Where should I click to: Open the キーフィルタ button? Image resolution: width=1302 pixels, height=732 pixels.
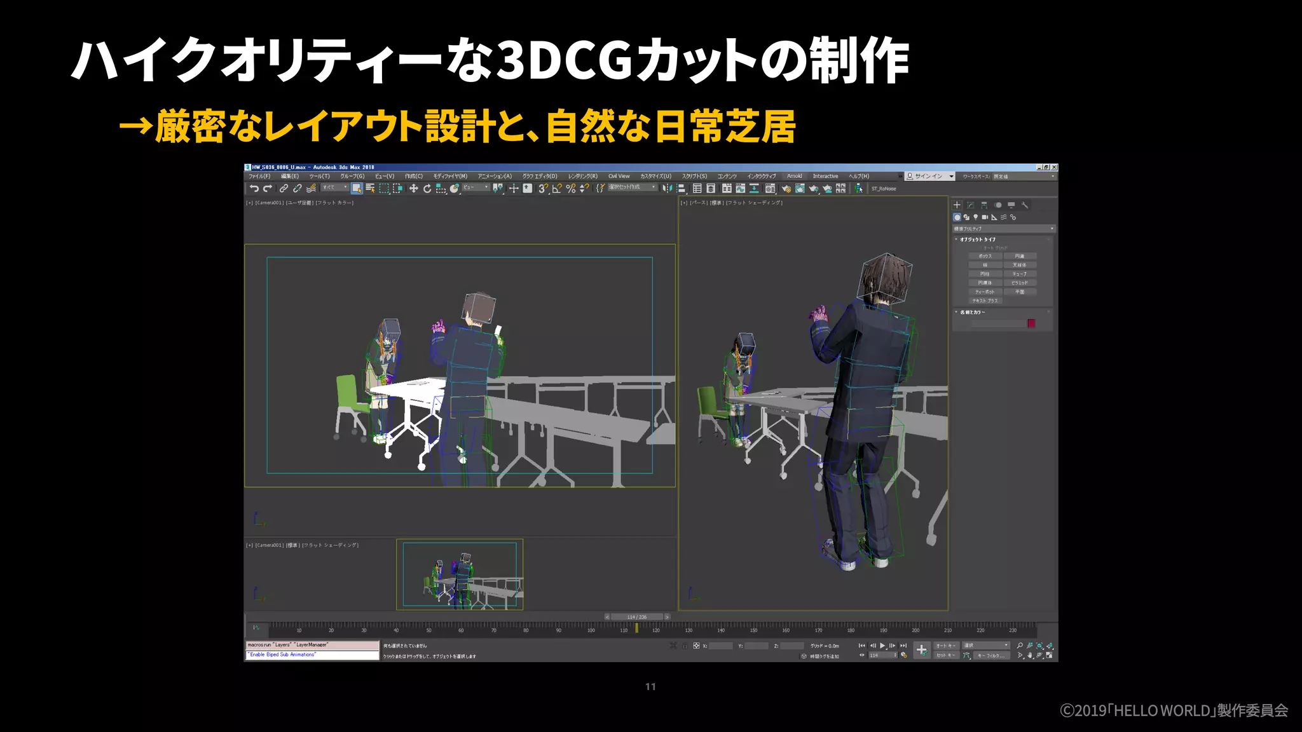(x=992, y=655)
